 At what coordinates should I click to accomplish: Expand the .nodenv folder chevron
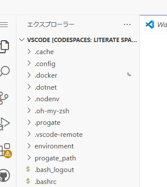[x=29, y=99]
